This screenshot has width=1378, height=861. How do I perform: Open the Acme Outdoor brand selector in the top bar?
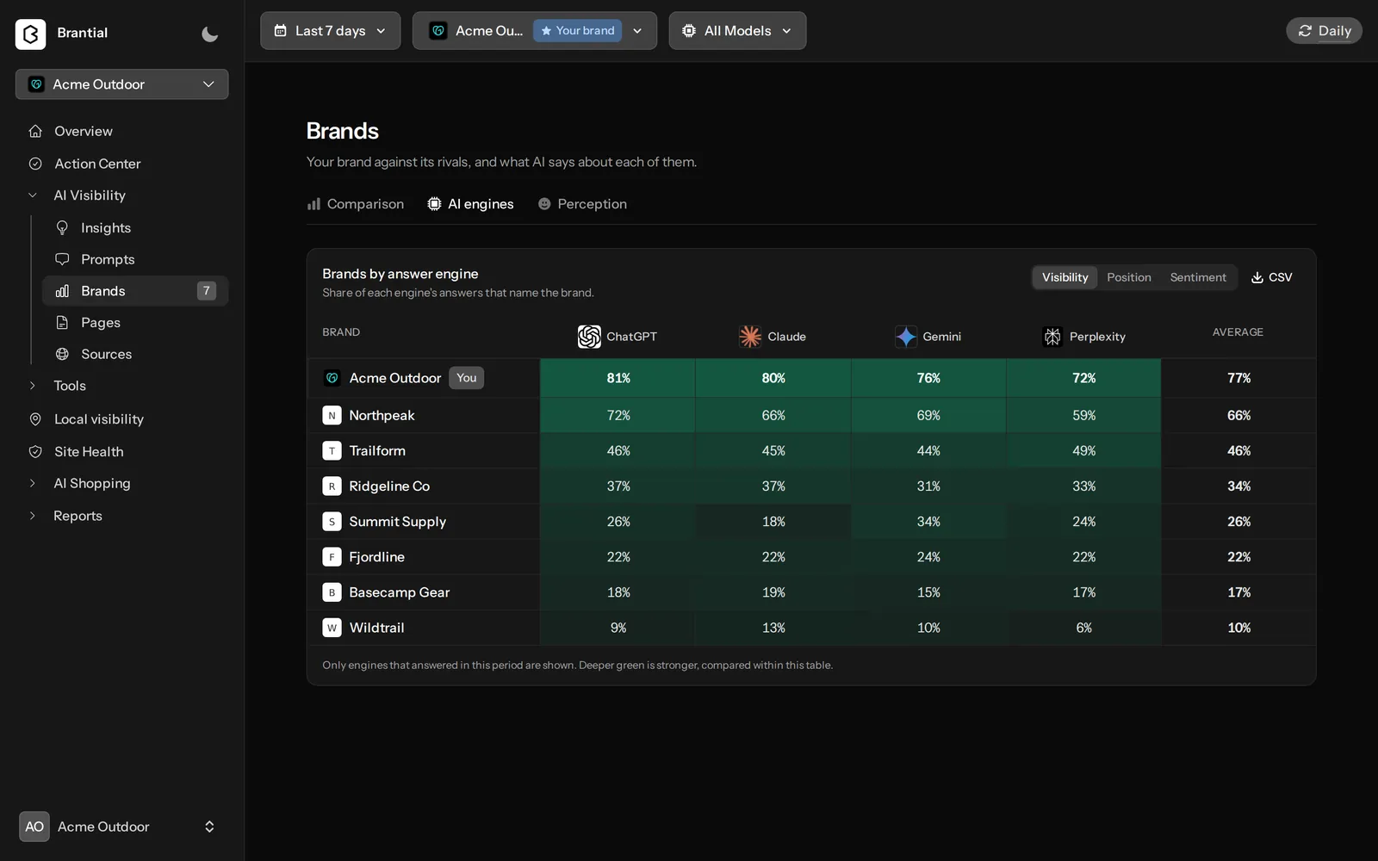pos(535,31)
